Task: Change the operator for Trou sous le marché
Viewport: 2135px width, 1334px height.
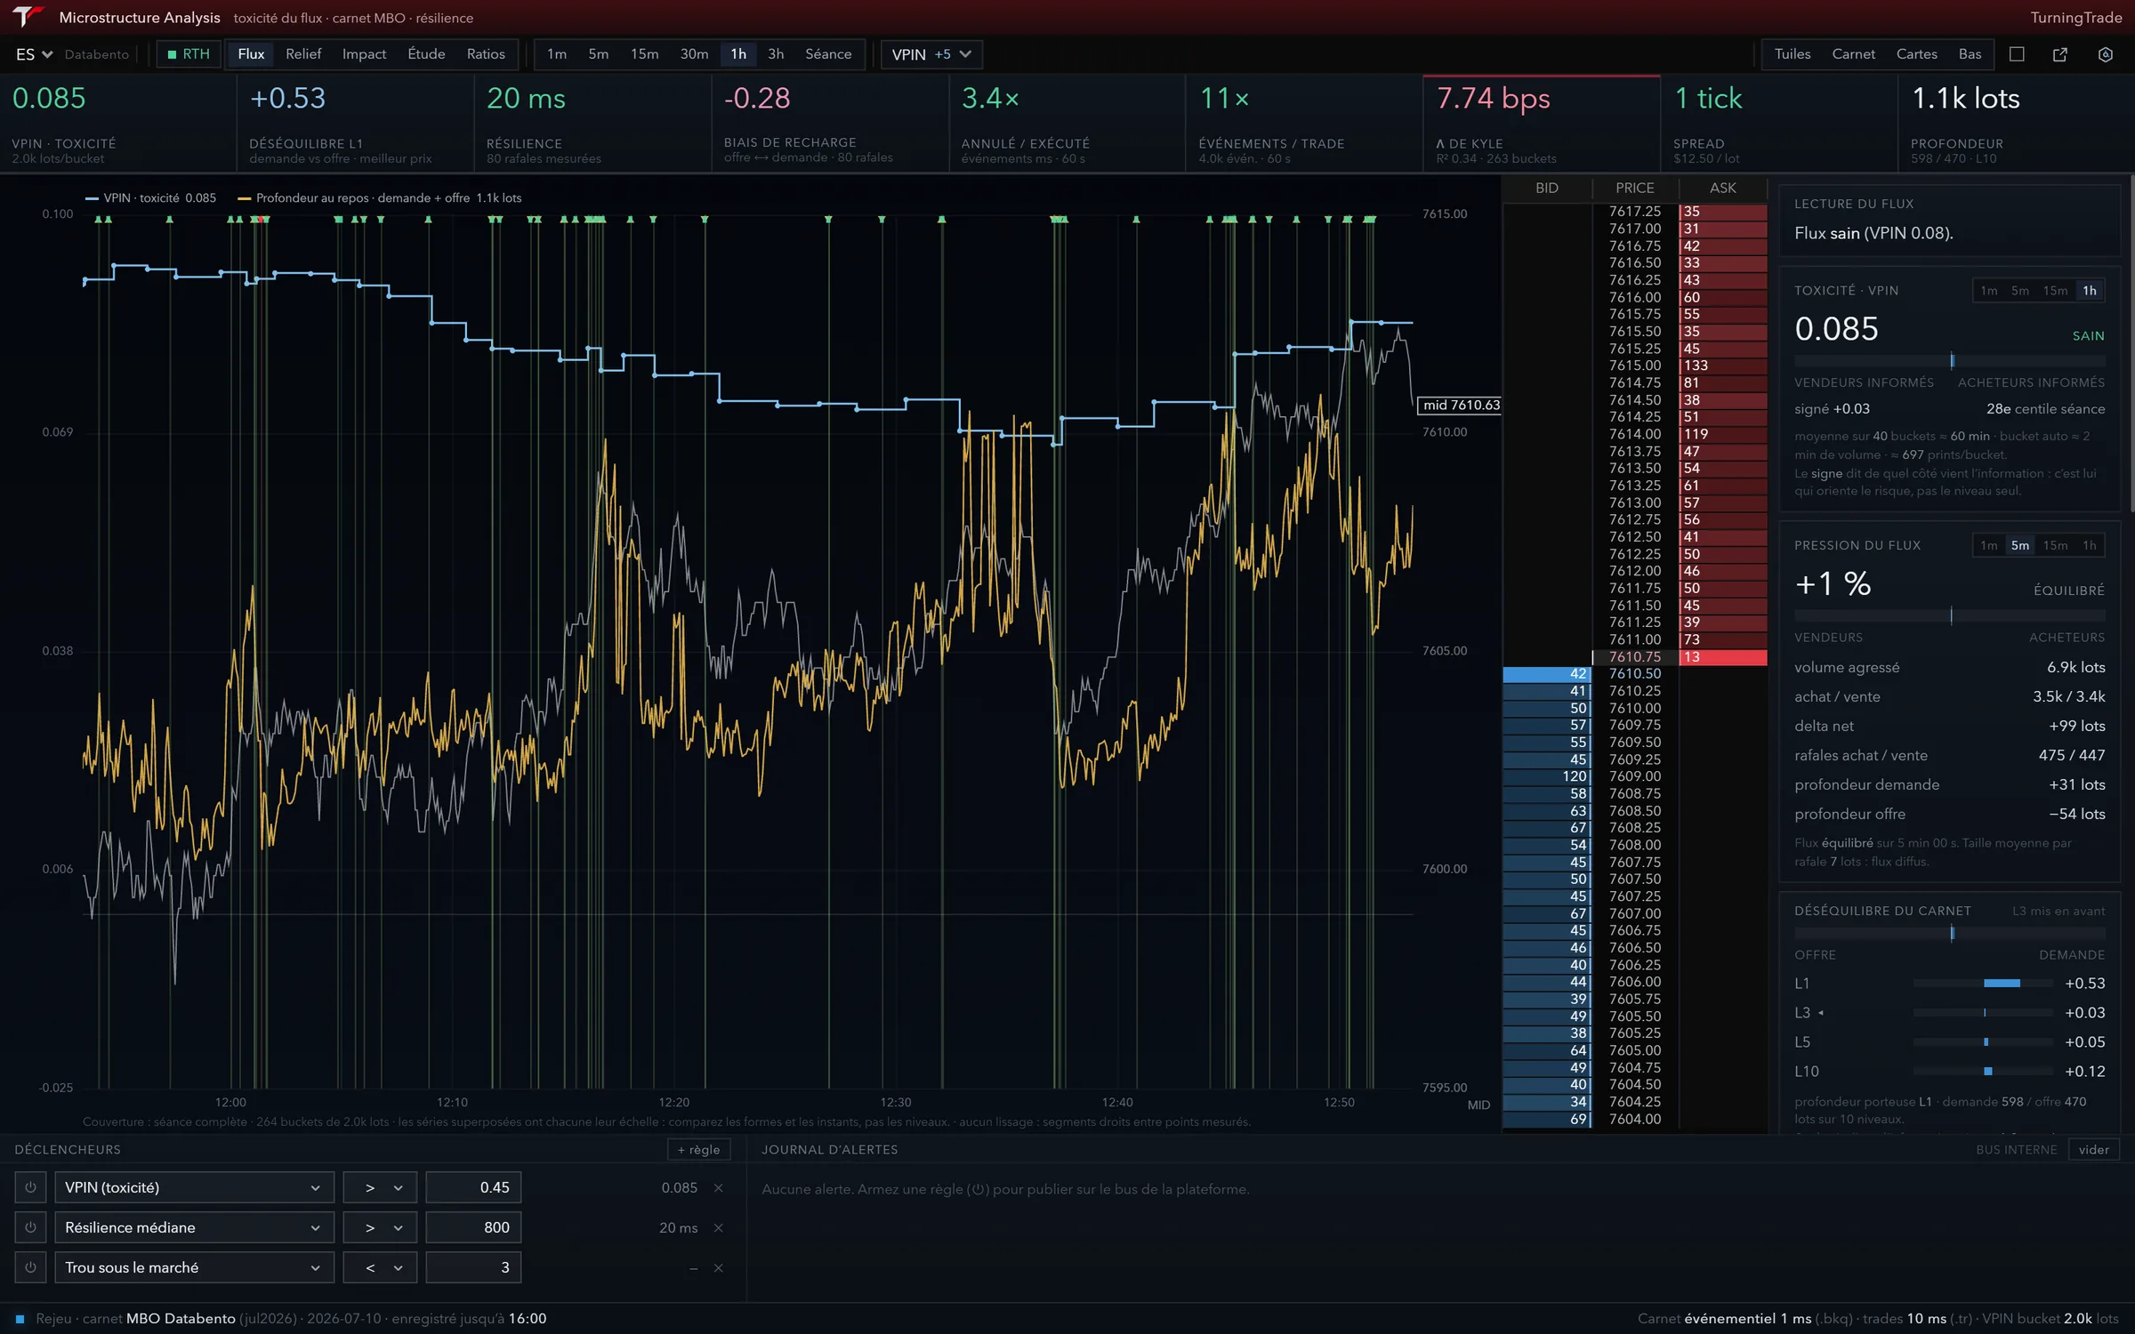Action: point(380,1268)
